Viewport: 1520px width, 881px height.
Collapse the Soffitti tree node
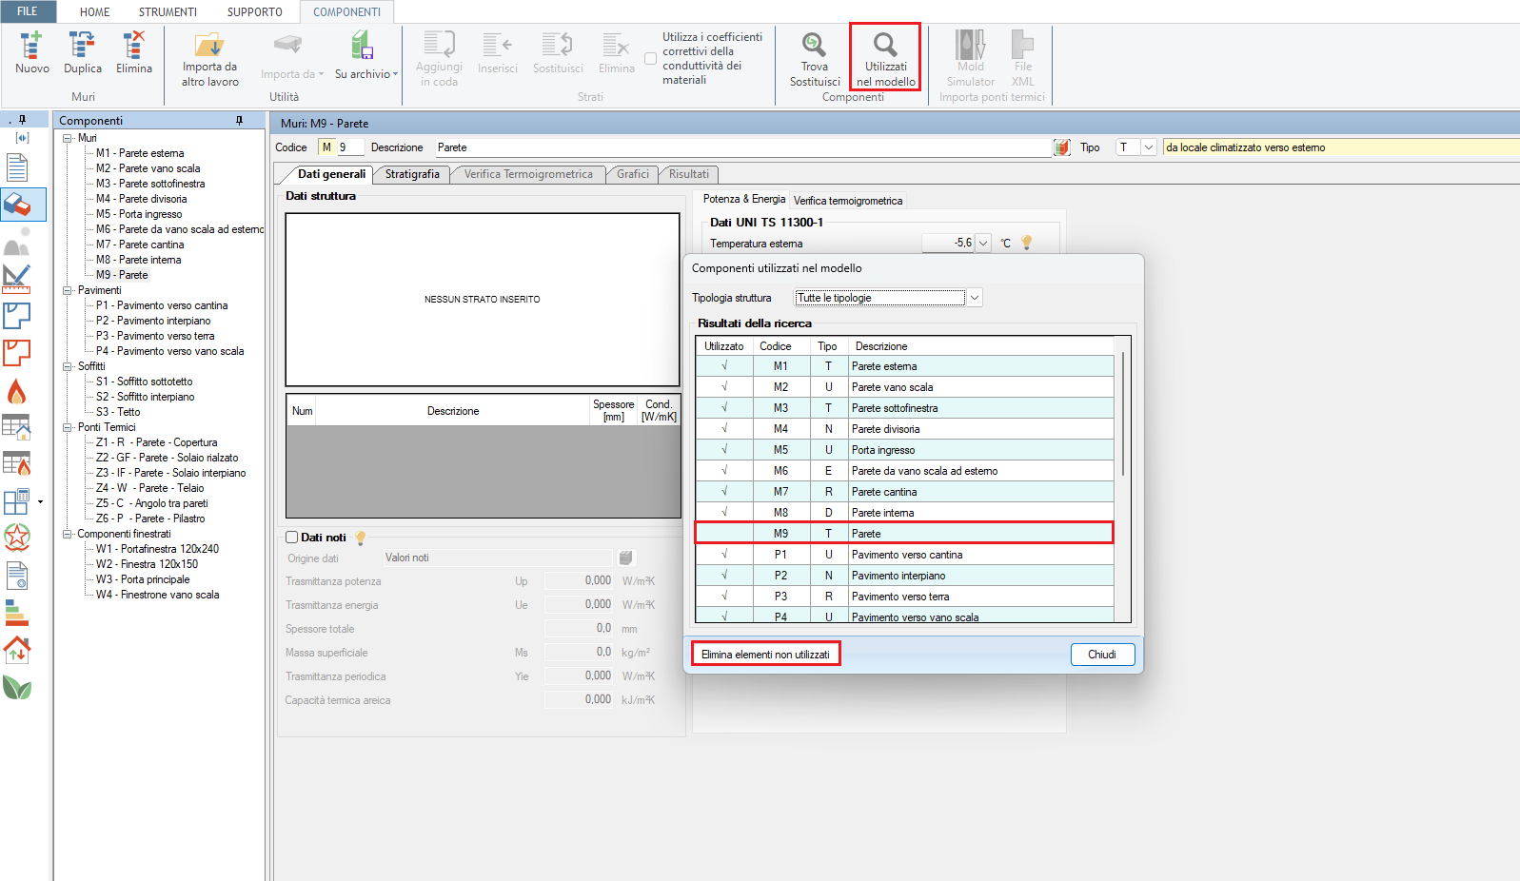(68, 366)
